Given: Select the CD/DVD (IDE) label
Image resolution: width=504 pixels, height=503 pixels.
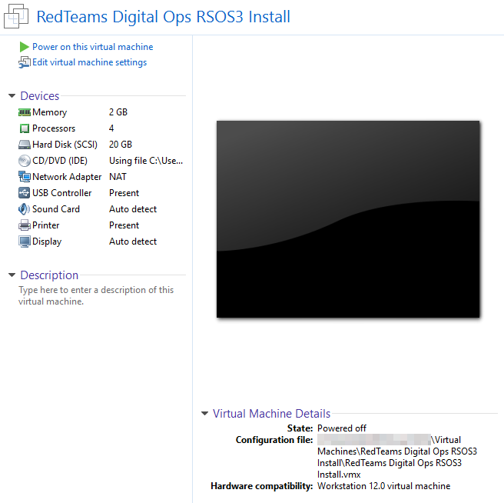Looking at the screenshot, I should [x=60, y=161].
